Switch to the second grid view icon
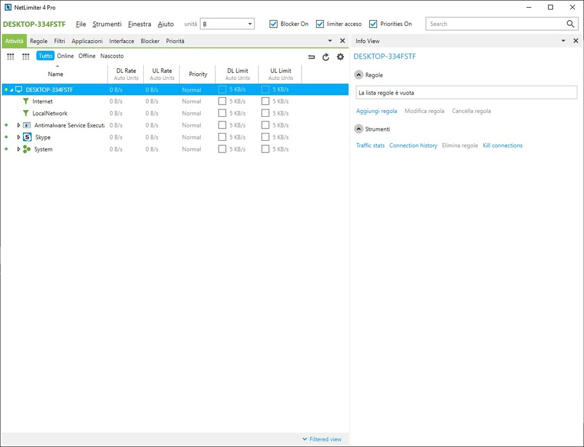 26,56
